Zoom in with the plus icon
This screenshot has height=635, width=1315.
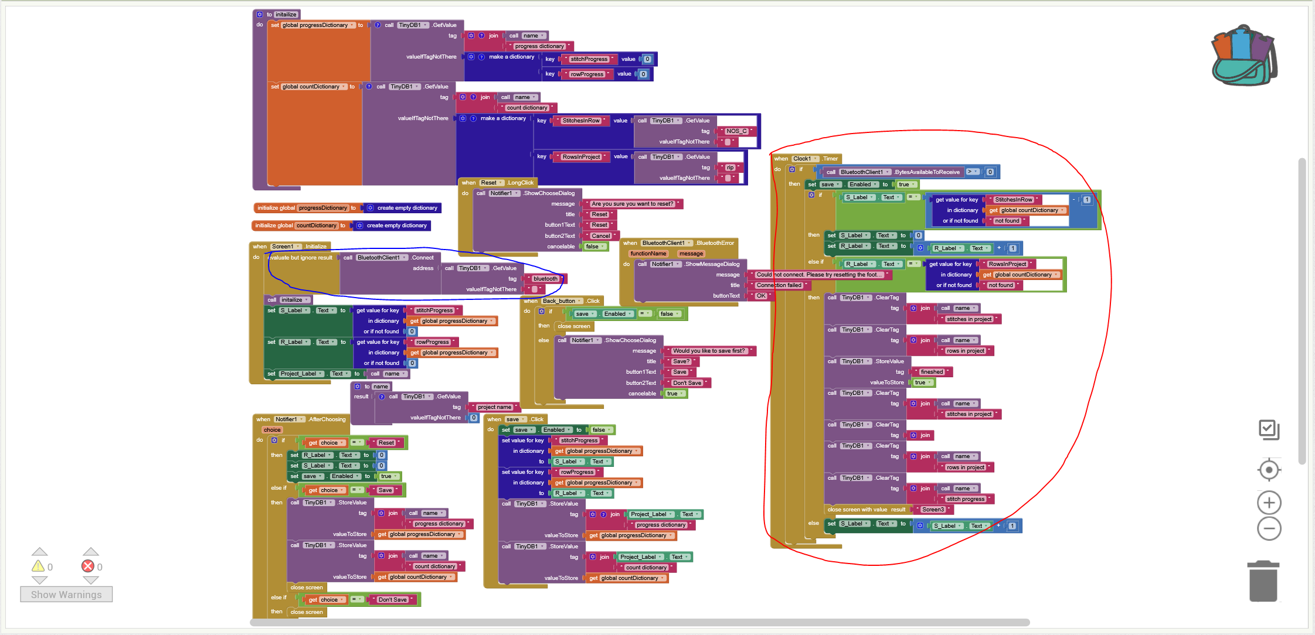[1269, 503]
